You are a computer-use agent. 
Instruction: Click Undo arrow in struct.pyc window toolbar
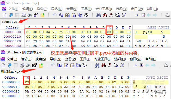coord(54,15)
